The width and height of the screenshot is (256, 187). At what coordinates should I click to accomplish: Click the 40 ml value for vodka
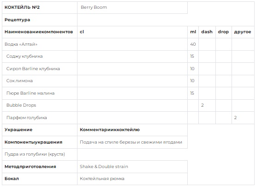(193, 44)
